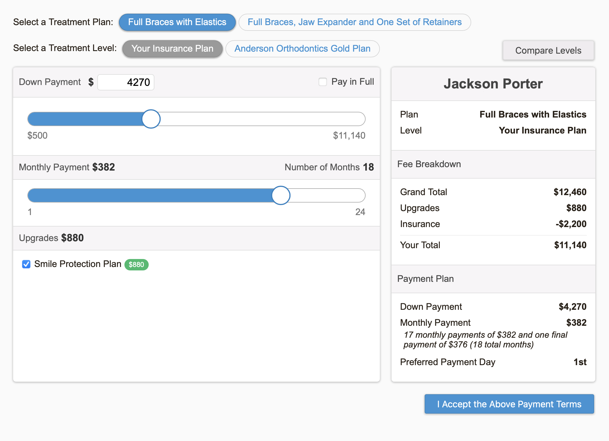Screen dimensions: 609x441
Task: Click the Smile Protection Plan label text
Action: (78, 264)
